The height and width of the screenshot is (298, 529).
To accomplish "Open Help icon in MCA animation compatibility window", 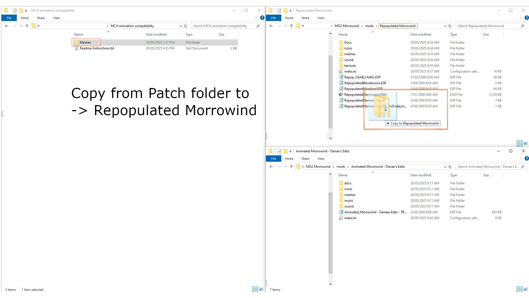I will (x=262, y=18).
